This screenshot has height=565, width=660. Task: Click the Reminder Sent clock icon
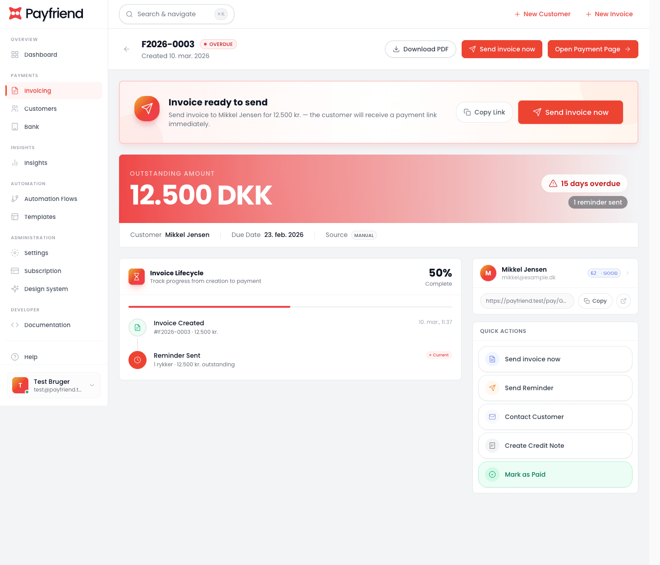pyautogui.click(x=137, y=360)
